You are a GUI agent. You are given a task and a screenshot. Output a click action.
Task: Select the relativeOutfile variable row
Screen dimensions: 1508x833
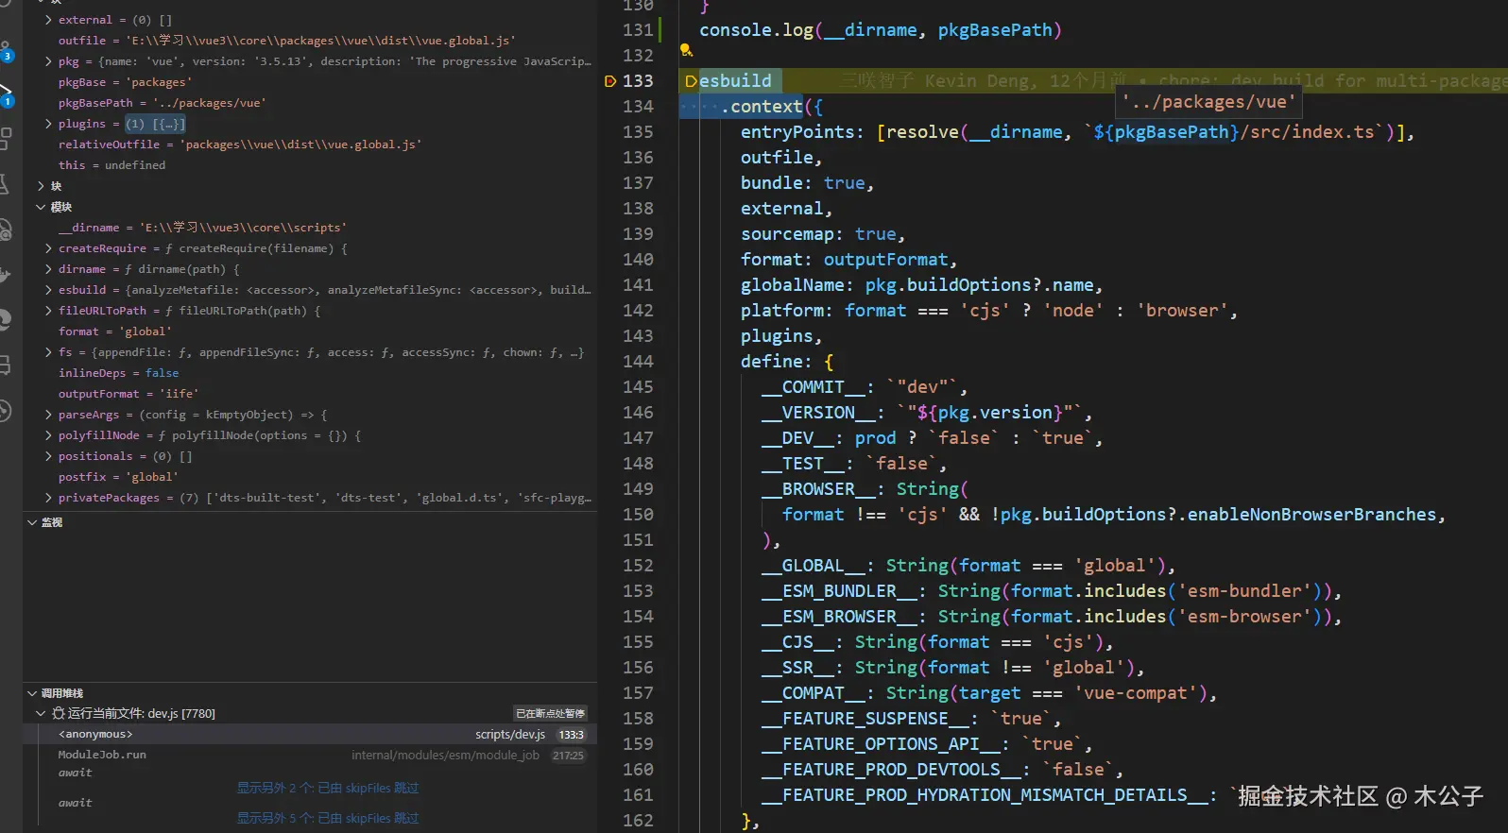click(310, 144)
